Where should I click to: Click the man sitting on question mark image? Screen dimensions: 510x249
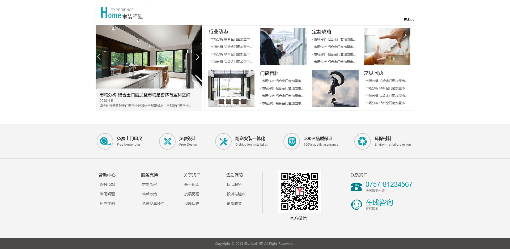coord(335,88)
